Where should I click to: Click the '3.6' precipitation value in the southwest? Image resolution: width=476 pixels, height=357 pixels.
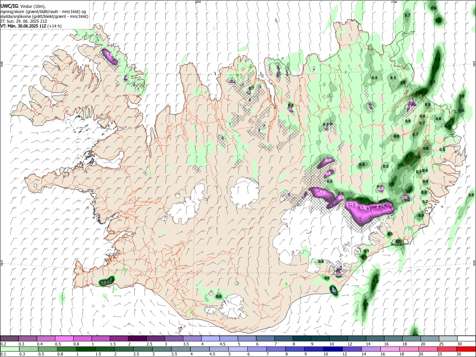coord(110,280)
